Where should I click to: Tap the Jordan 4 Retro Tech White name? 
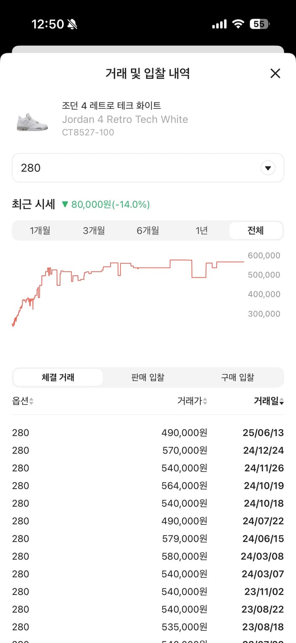click(125, 119)
